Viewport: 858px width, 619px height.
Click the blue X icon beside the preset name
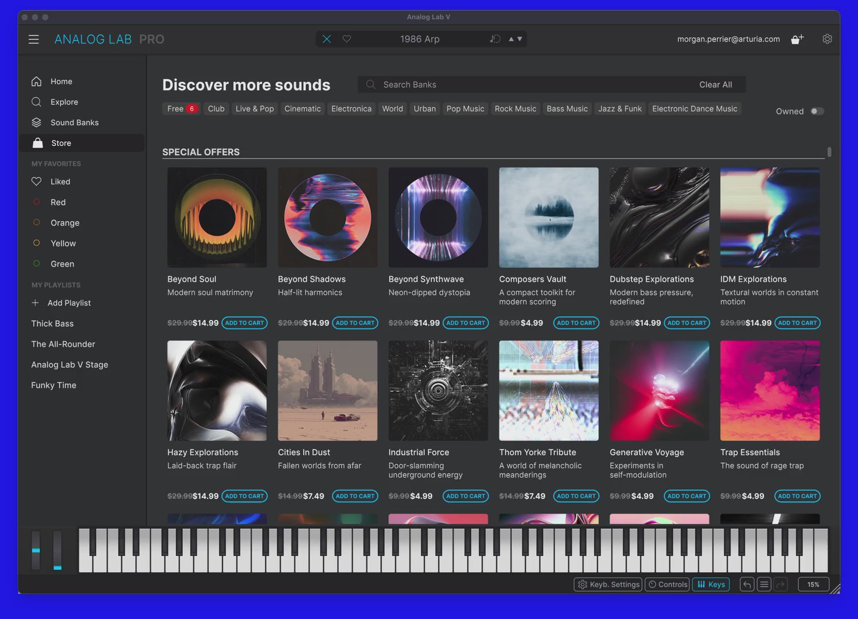pos(326,39)
